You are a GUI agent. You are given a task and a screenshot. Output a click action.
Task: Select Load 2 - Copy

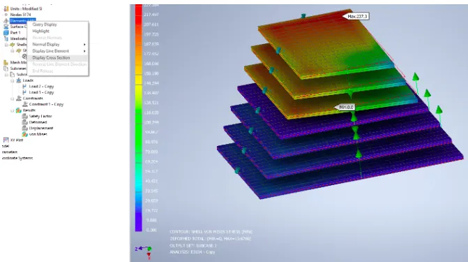pyautogui.click(x=41, y=87)
